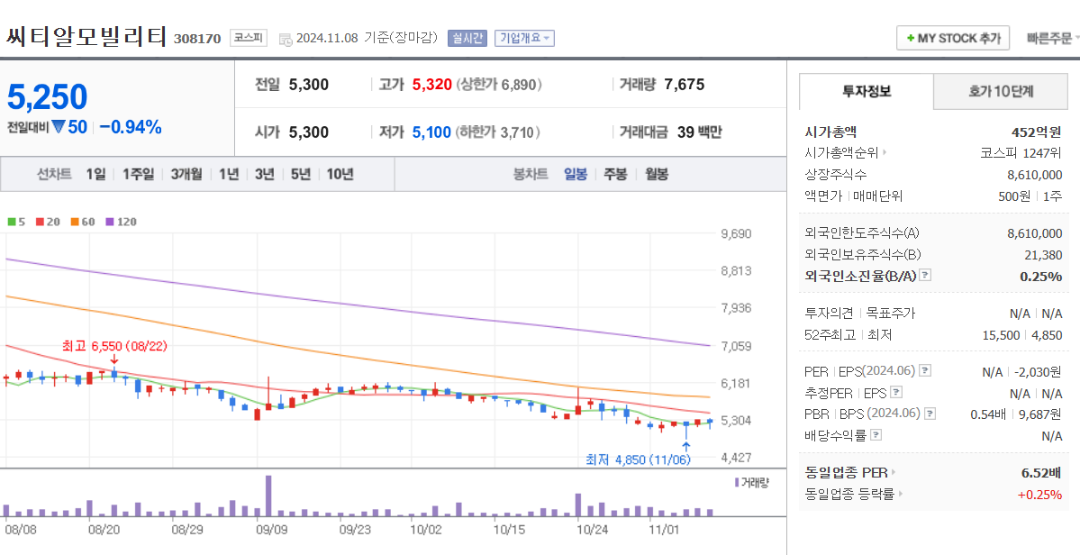Viewport: 1080px width, 555px height.
Task: Select the 10년 line chart period
Action: [x=340, y=174]
